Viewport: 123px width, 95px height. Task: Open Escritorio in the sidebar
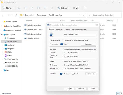click(11, 45)
